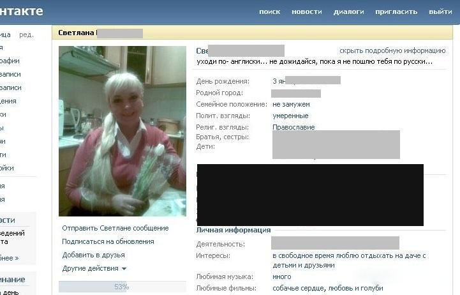Collapse details via скрыть подробную информацию
The height and width of the screenshot is (295, 460).
click(x=392, y=50)
